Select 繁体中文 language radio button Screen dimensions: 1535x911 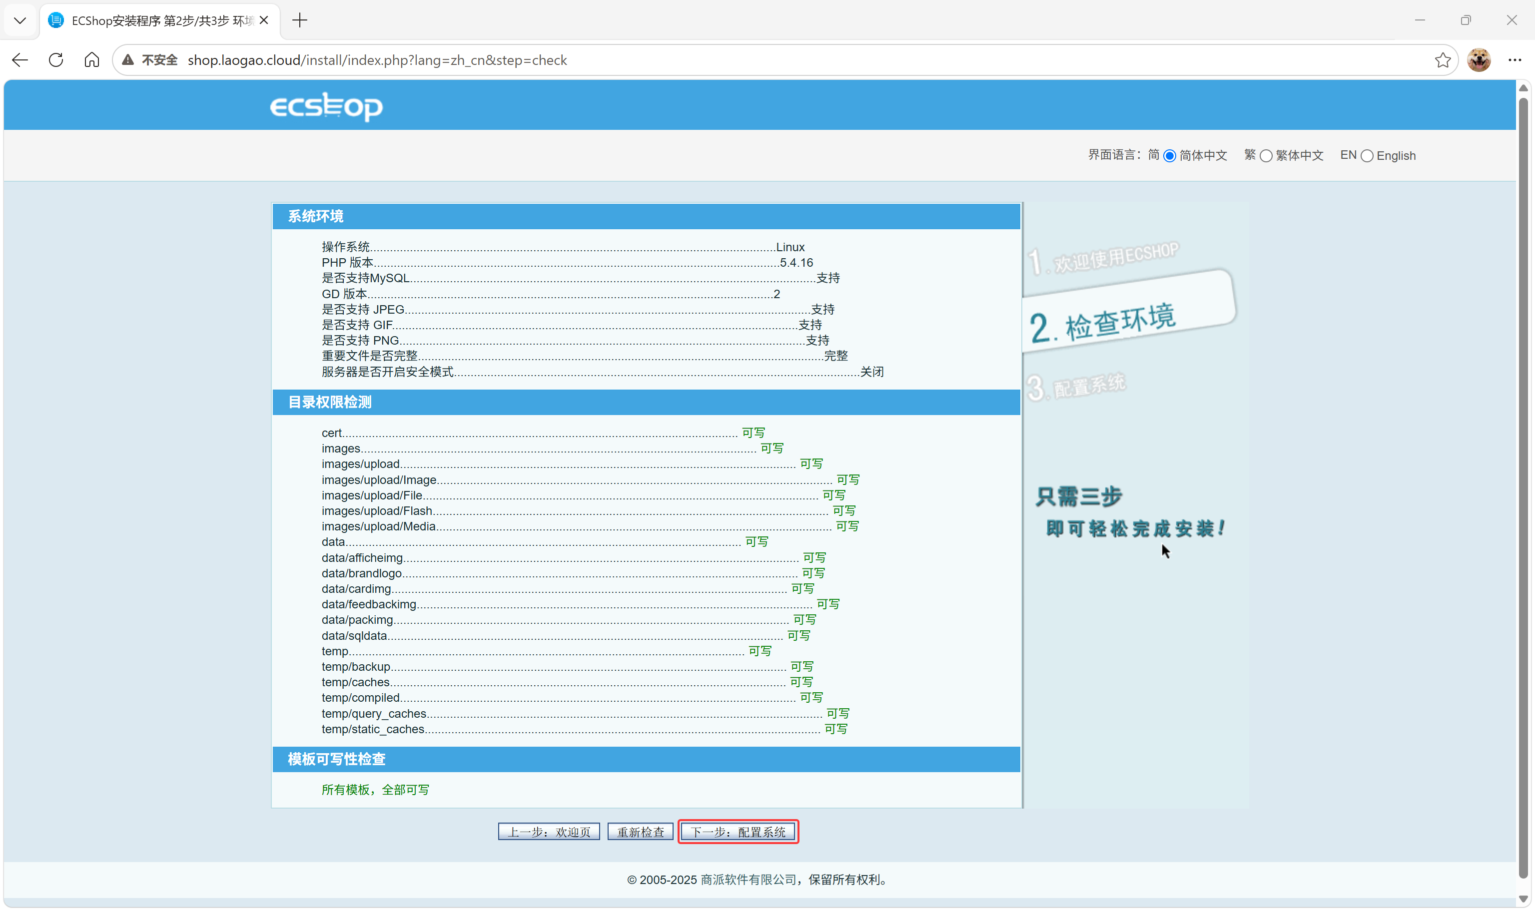(x=1266, y=156)
